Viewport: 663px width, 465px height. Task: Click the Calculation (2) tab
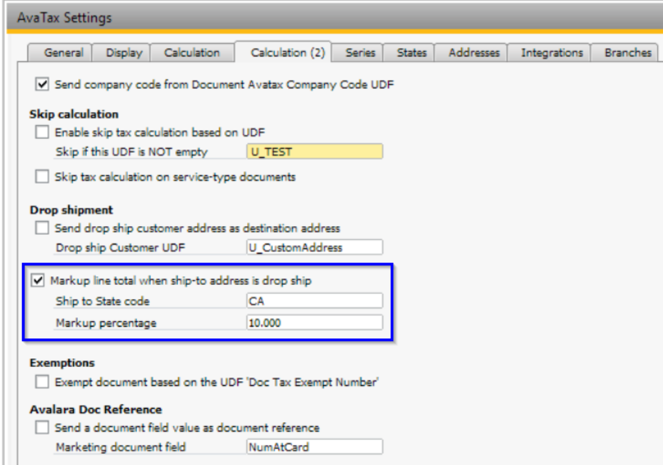tap(283, 52)
